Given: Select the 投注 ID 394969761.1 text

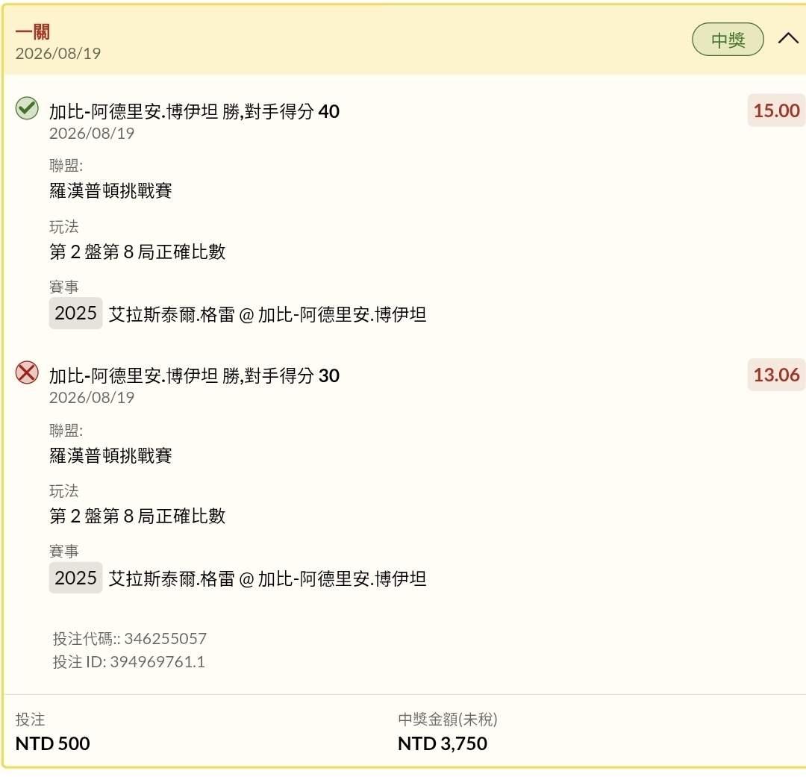Looking at the screenshot, I should click(x=128, y=662).
